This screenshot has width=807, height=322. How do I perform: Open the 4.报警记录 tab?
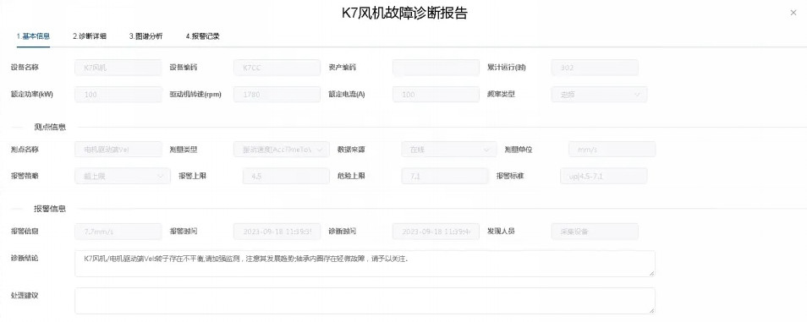[203, 36]
